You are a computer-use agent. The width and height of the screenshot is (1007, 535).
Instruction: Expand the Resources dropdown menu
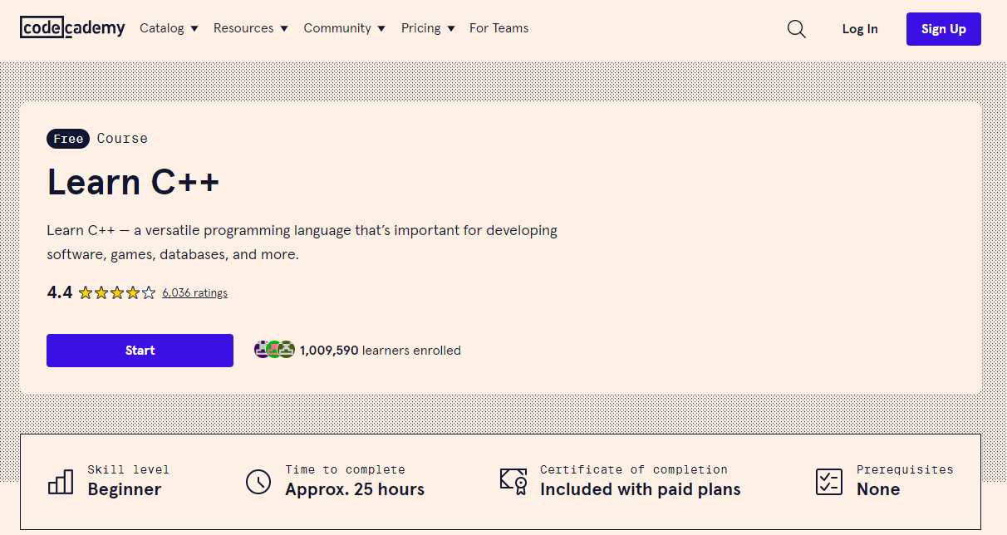250,28
